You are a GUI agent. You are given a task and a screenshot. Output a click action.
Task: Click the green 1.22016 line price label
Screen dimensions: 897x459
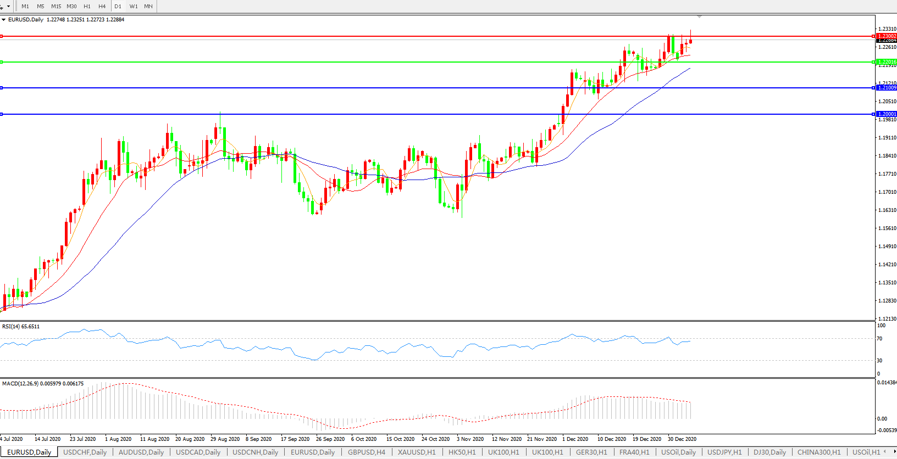point(886,62)
